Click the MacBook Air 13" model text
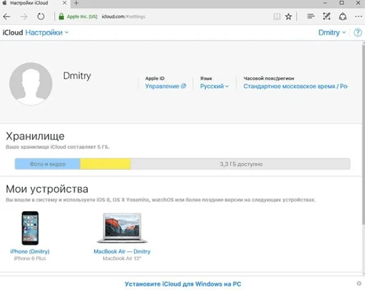Viewport: 365px width, 290px height. [122, 259]
